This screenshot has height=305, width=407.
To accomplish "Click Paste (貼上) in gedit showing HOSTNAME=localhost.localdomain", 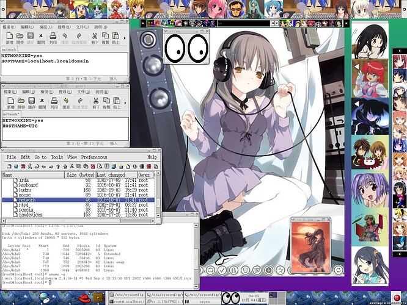I will click(116, 38).
